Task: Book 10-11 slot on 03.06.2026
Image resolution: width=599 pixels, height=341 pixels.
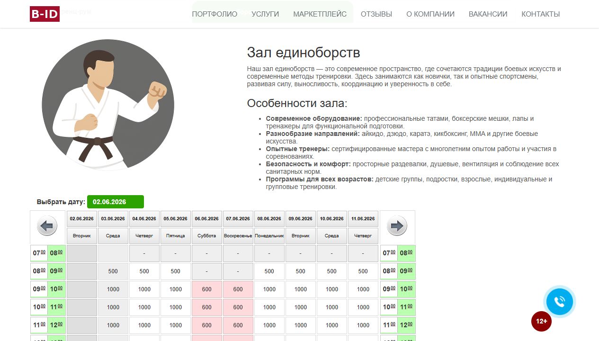Action: click(x=113, y=307)
